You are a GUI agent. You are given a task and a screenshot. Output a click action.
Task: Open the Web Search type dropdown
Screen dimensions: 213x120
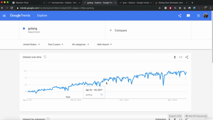pos(105,44)
